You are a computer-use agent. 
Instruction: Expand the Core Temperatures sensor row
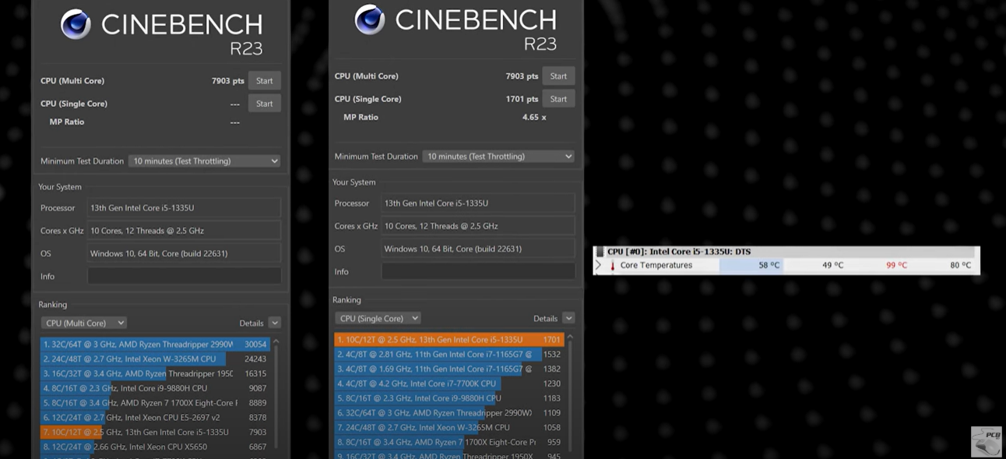coord(599,265)
